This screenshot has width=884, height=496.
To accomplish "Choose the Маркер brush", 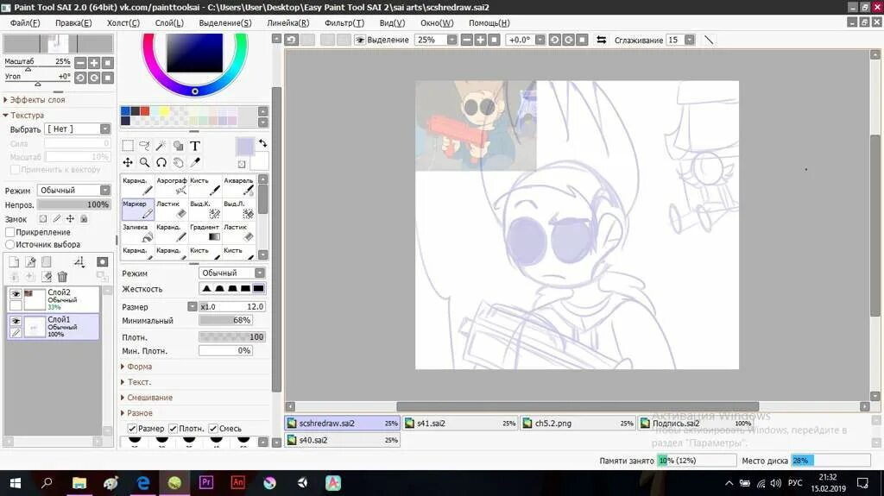I will tap(137, 209).
